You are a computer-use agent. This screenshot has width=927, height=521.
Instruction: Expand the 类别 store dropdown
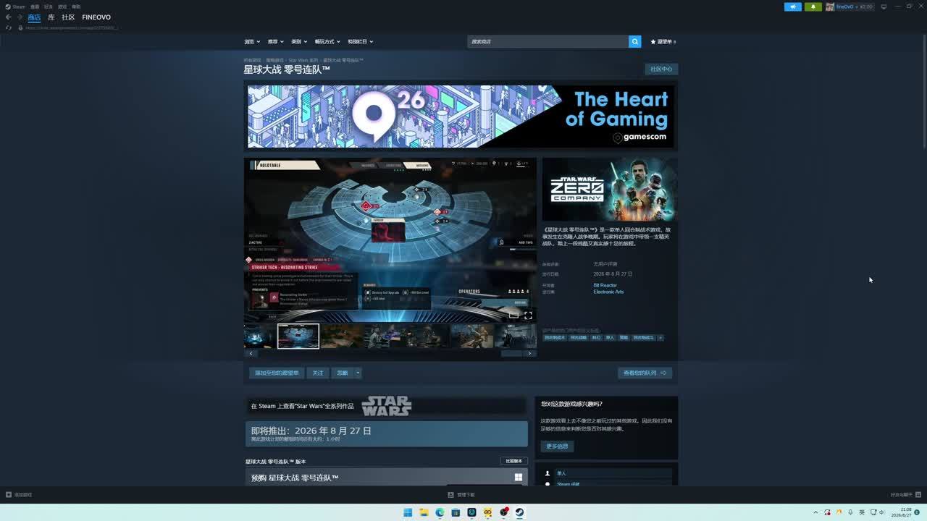point(299,42)
